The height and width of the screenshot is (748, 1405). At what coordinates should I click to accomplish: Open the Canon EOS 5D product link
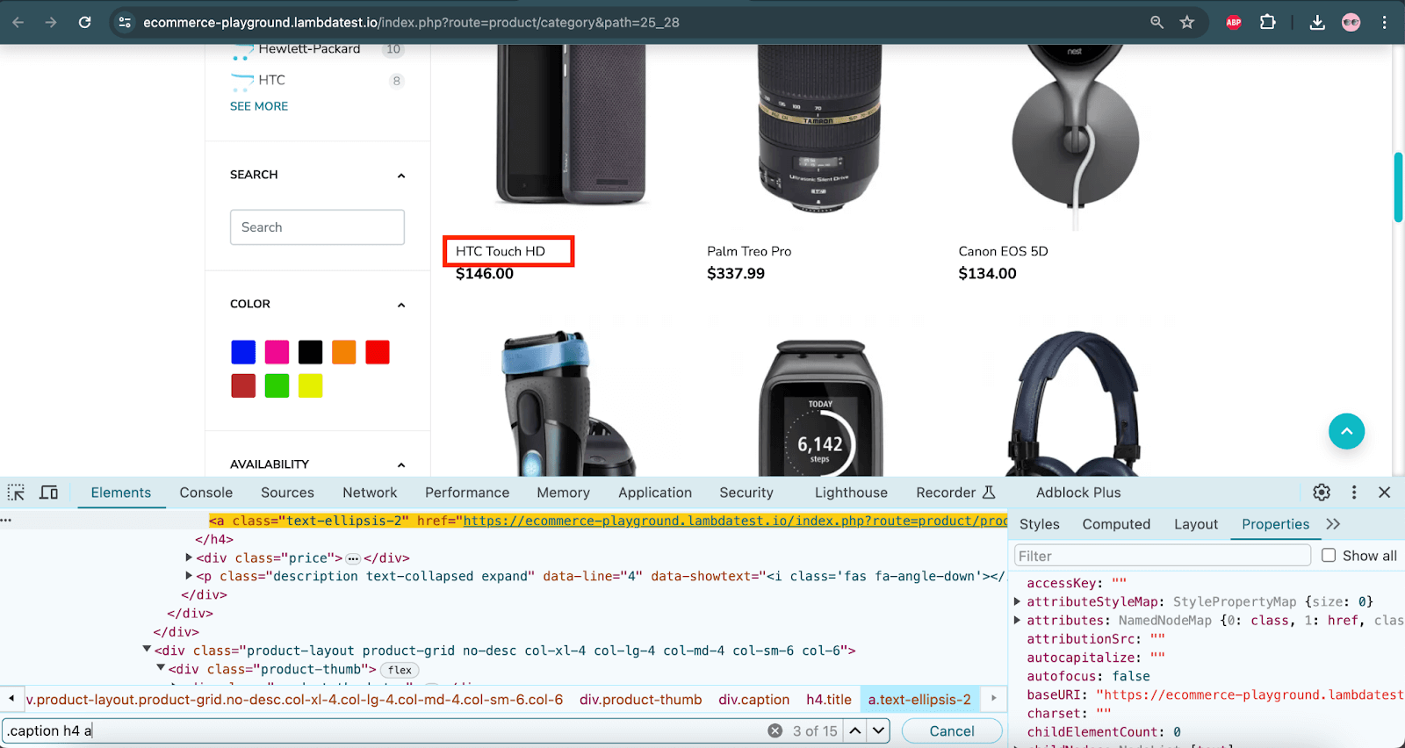click(x=1003, y=251)
